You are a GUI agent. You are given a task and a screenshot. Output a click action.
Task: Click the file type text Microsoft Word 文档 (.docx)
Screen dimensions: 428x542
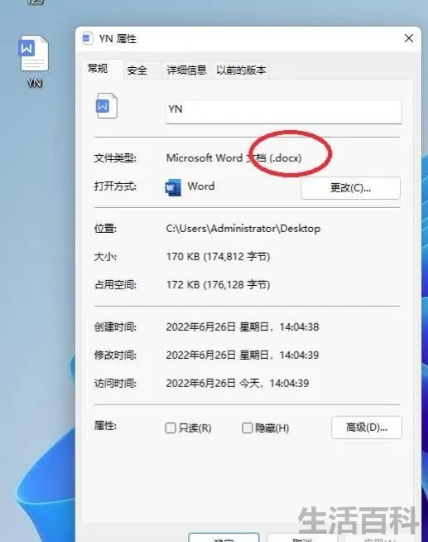233,158
